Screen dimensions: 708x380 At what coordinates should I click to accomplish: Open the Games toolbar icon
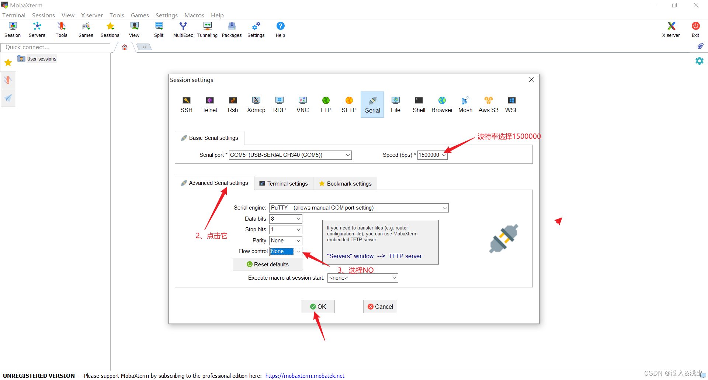86,30
